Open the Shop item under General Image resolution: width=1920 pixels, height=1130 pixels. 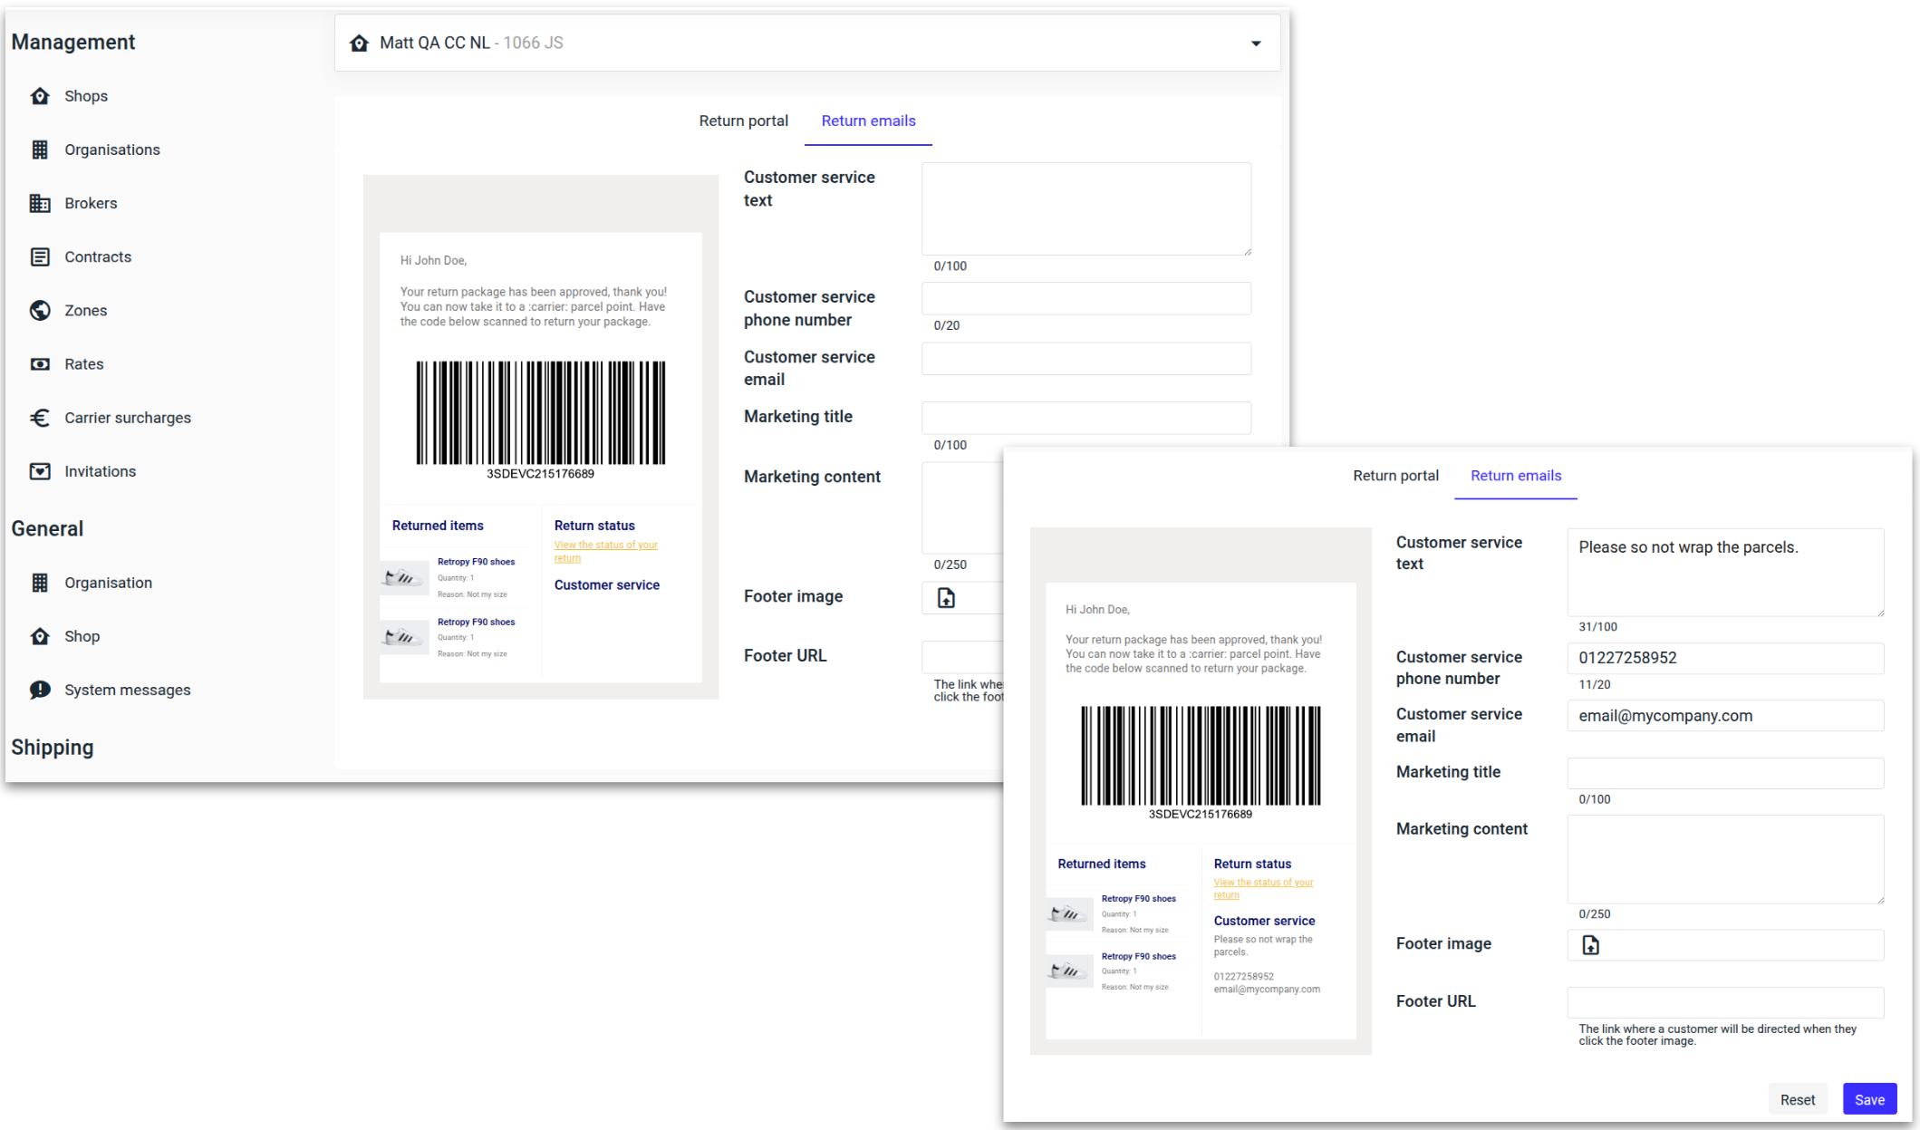pos(82,636)
